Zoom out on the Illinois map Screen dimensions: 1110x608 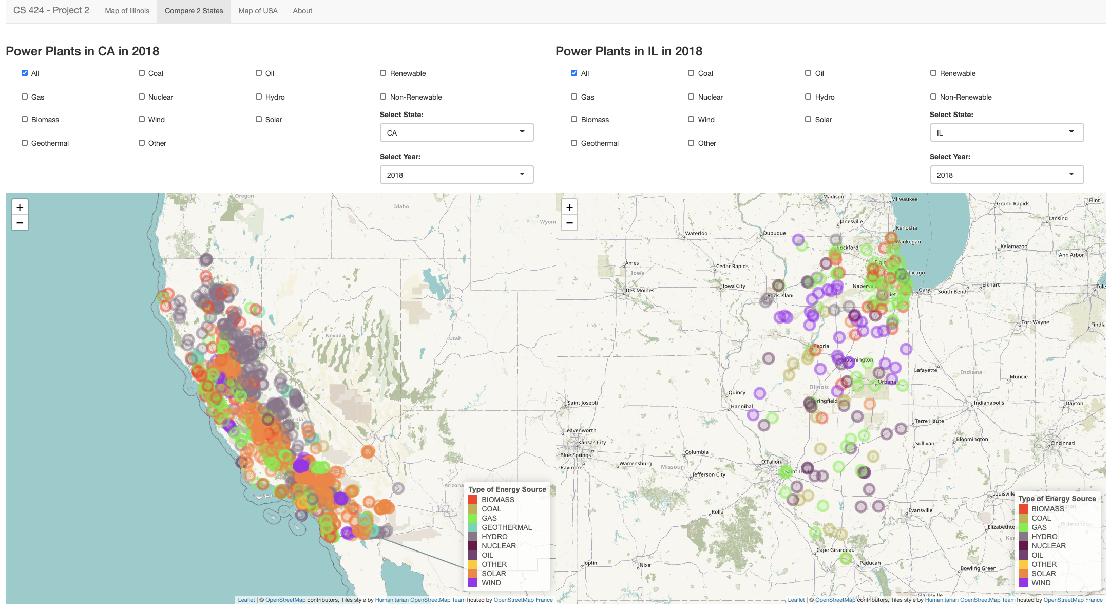tap(569, 223)
